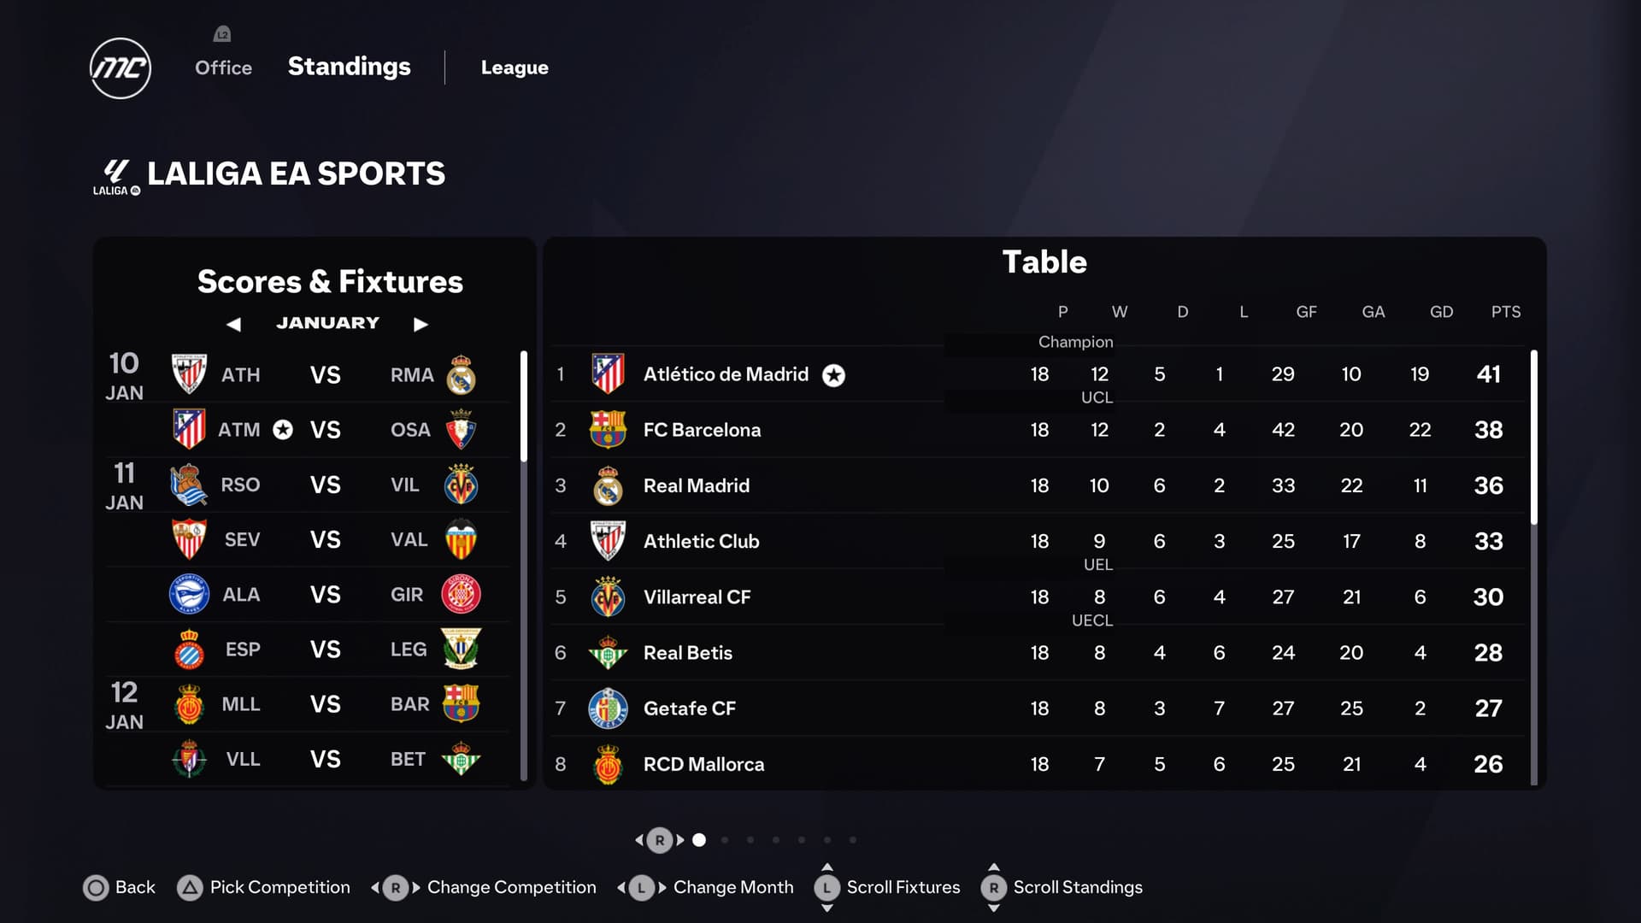Image resolution: width=1641 pixels, height=923 pixels.
Task: Click the Girona crest in fixtures
Action: (461, 594)
